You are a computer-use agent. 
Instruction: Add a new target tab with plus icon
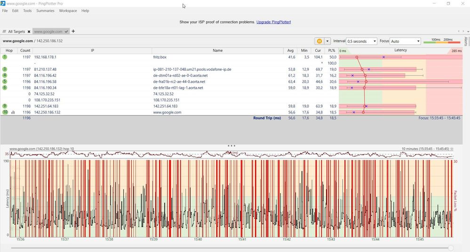click(x=73, y=31)
